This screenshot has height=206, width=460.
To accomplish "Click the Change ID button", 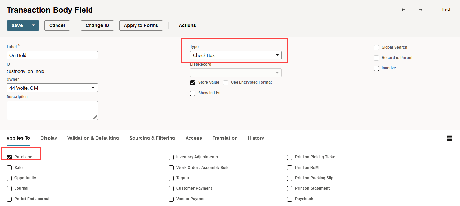I will coord(97,25).
